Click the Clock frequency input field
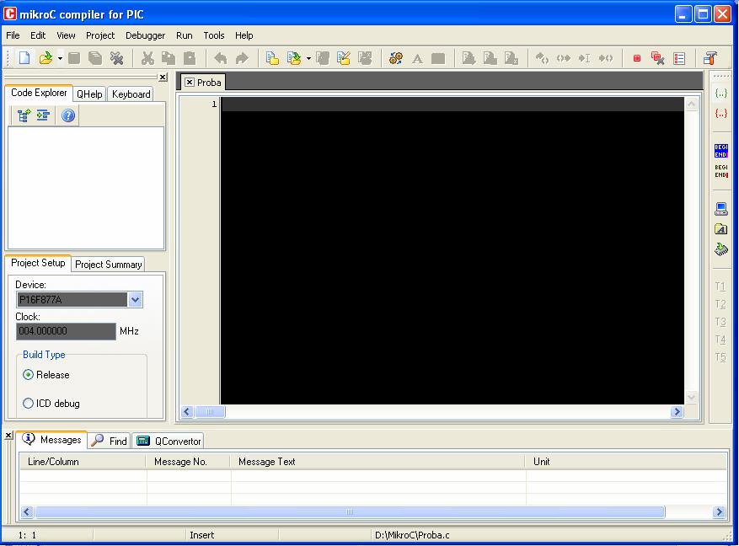 tap(66, 331)
